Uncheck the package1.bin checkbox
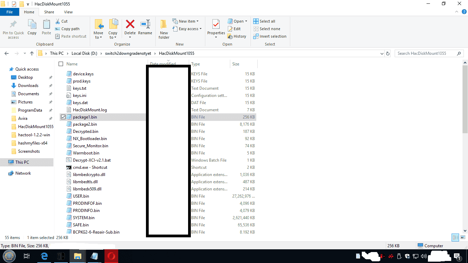Viewport: 468px width, 263px height. tap(63, 117)
